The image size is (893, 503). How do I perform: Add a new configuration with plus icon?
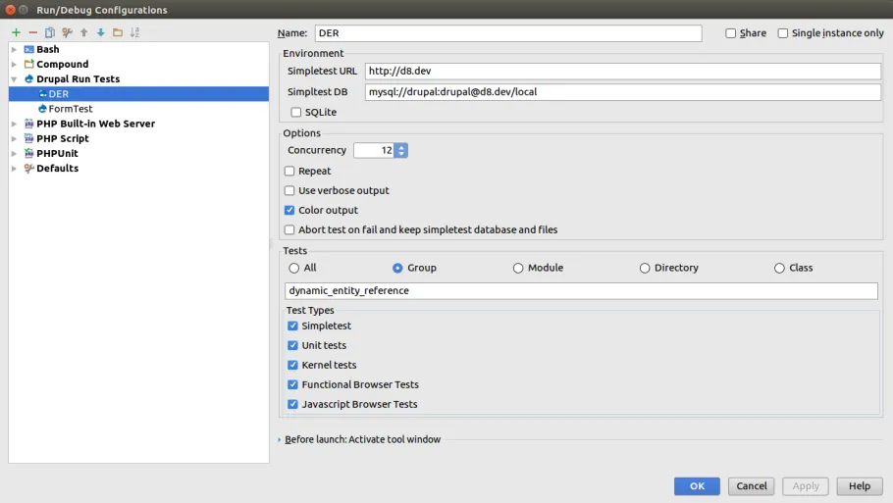click(x=16, y=32)
